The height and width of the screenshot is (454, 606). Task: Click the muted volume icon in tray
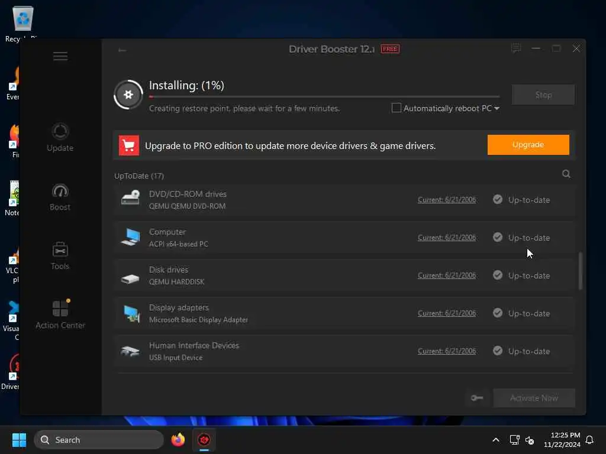(530, 440)
